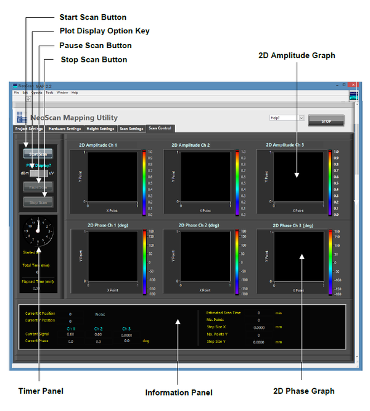Viewport: 370px width, 411px height.
Task: Click the NeoScan window title bar icon
Action: 15,86
